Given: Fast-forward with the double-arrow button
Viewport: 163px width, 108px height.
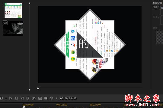Looking at the screenshot, I should tap(34, 98).
